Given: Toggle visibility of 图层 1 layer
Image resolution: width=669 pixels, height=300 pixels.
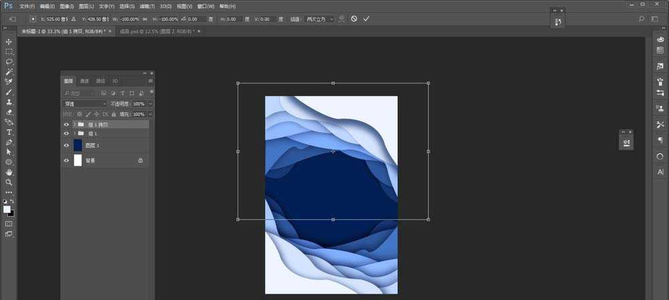Looking at the screenshot, I should (x=66, y=145).
